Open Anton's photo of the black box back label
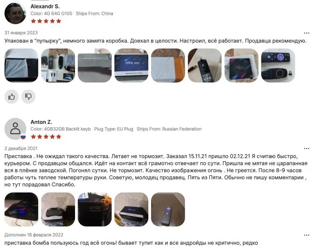 95,209
